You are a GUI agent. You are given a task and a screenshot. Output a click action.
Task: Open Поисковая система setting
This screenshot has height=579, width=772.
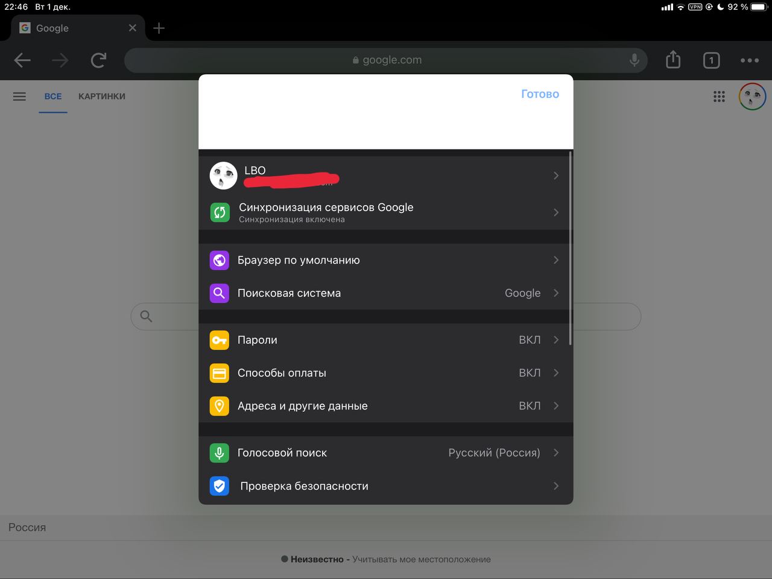click(x=386, y=293)
